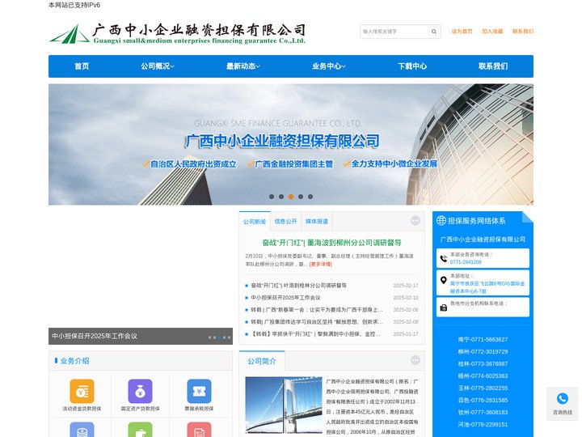Open the 广投集团传达学习 reposted article
582x437 pixels.
click(x=317, y=322)
